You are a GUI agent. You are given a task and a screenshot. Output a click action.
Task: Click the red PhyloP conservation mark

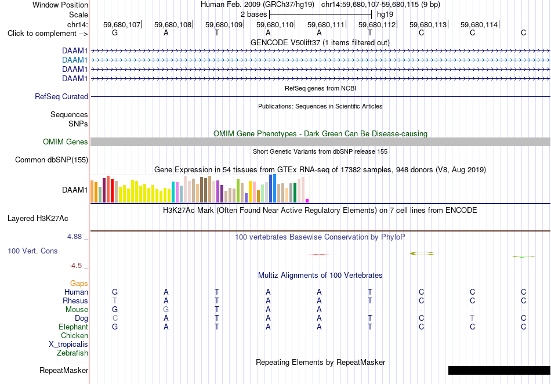point(319,255)
